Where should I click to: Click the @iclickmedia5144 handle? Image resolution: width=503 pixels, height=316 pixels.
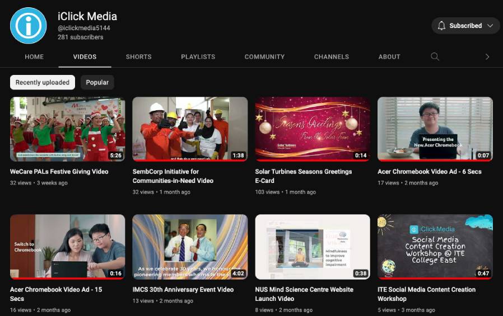[x=84, y=28]
